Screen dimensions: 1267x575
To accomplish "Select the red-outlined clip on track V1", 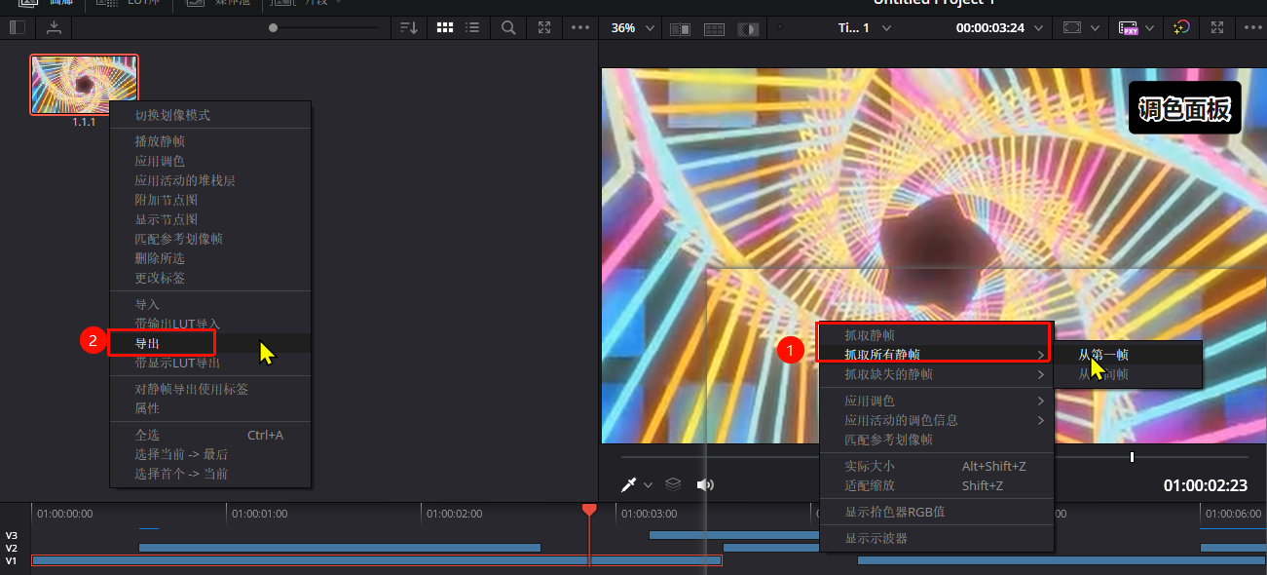I will click(x=377, y=560).
